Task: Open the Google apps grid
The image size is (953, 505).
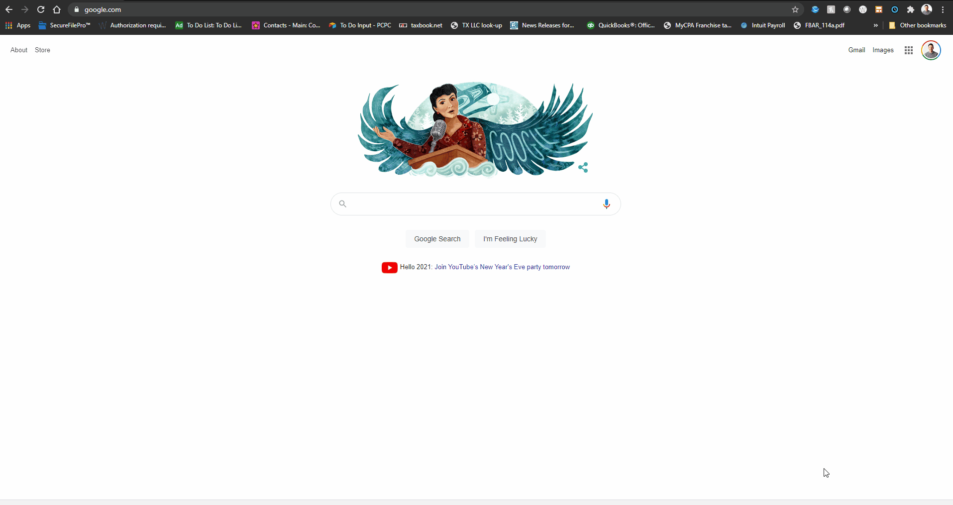Action: 909,50
